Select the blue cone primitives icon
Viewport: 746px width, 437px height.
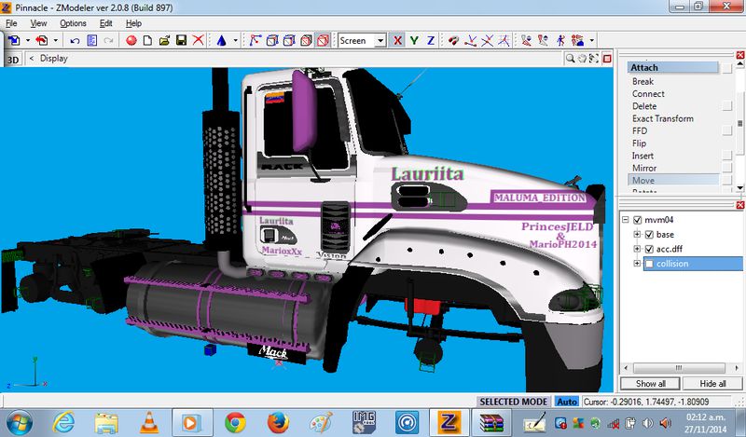(x=221, y=41)
